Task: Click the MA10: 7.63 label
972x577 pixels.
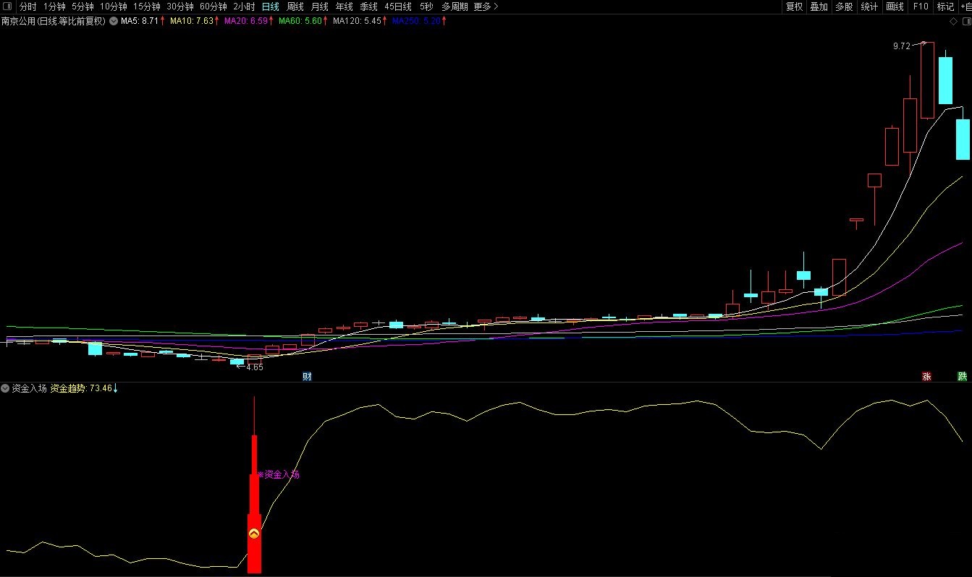Action: click(x=192, y=21)
